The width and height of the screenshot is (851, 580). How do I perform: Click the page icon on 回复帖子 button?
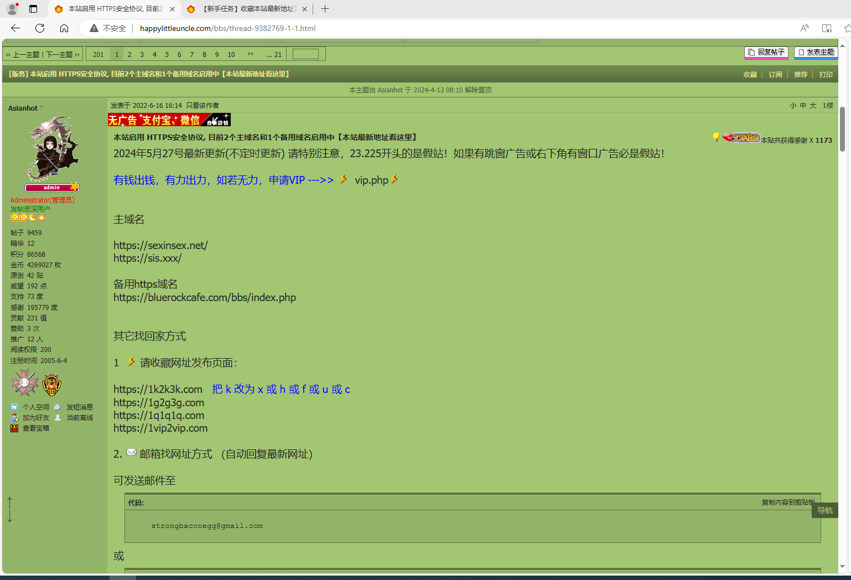[x=751, y=52]
